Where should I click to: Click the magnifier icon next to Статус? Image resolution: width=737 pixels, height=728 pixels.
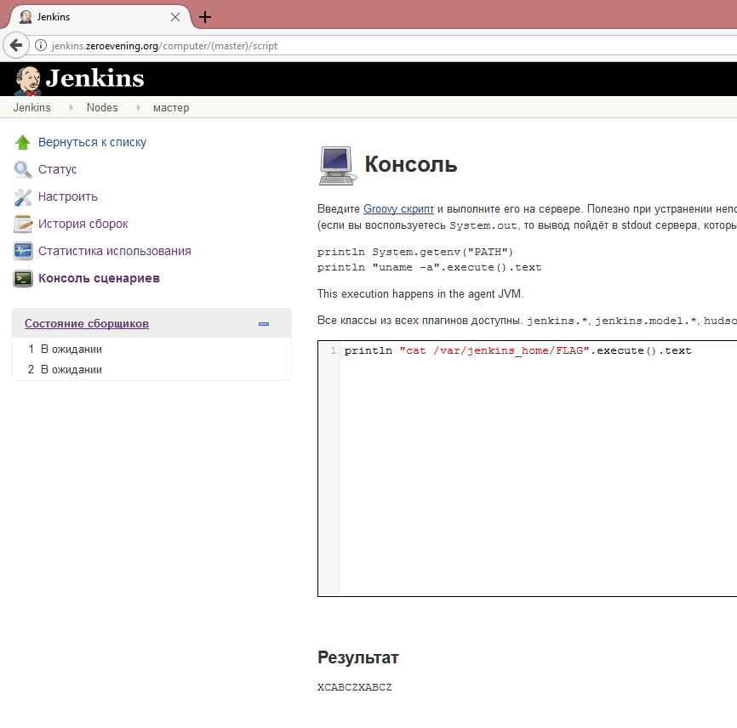point(23,169)
